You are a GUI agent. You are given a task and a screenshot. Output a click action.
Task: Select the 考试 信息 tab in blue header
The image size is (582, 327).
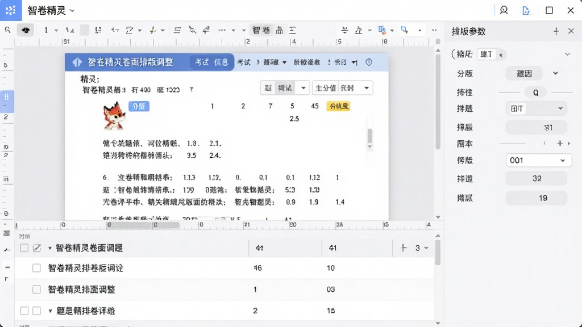tap(211, 62)
